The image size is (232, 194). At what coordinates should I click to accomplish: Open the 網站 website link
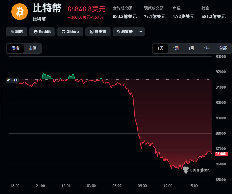[16, 32]
